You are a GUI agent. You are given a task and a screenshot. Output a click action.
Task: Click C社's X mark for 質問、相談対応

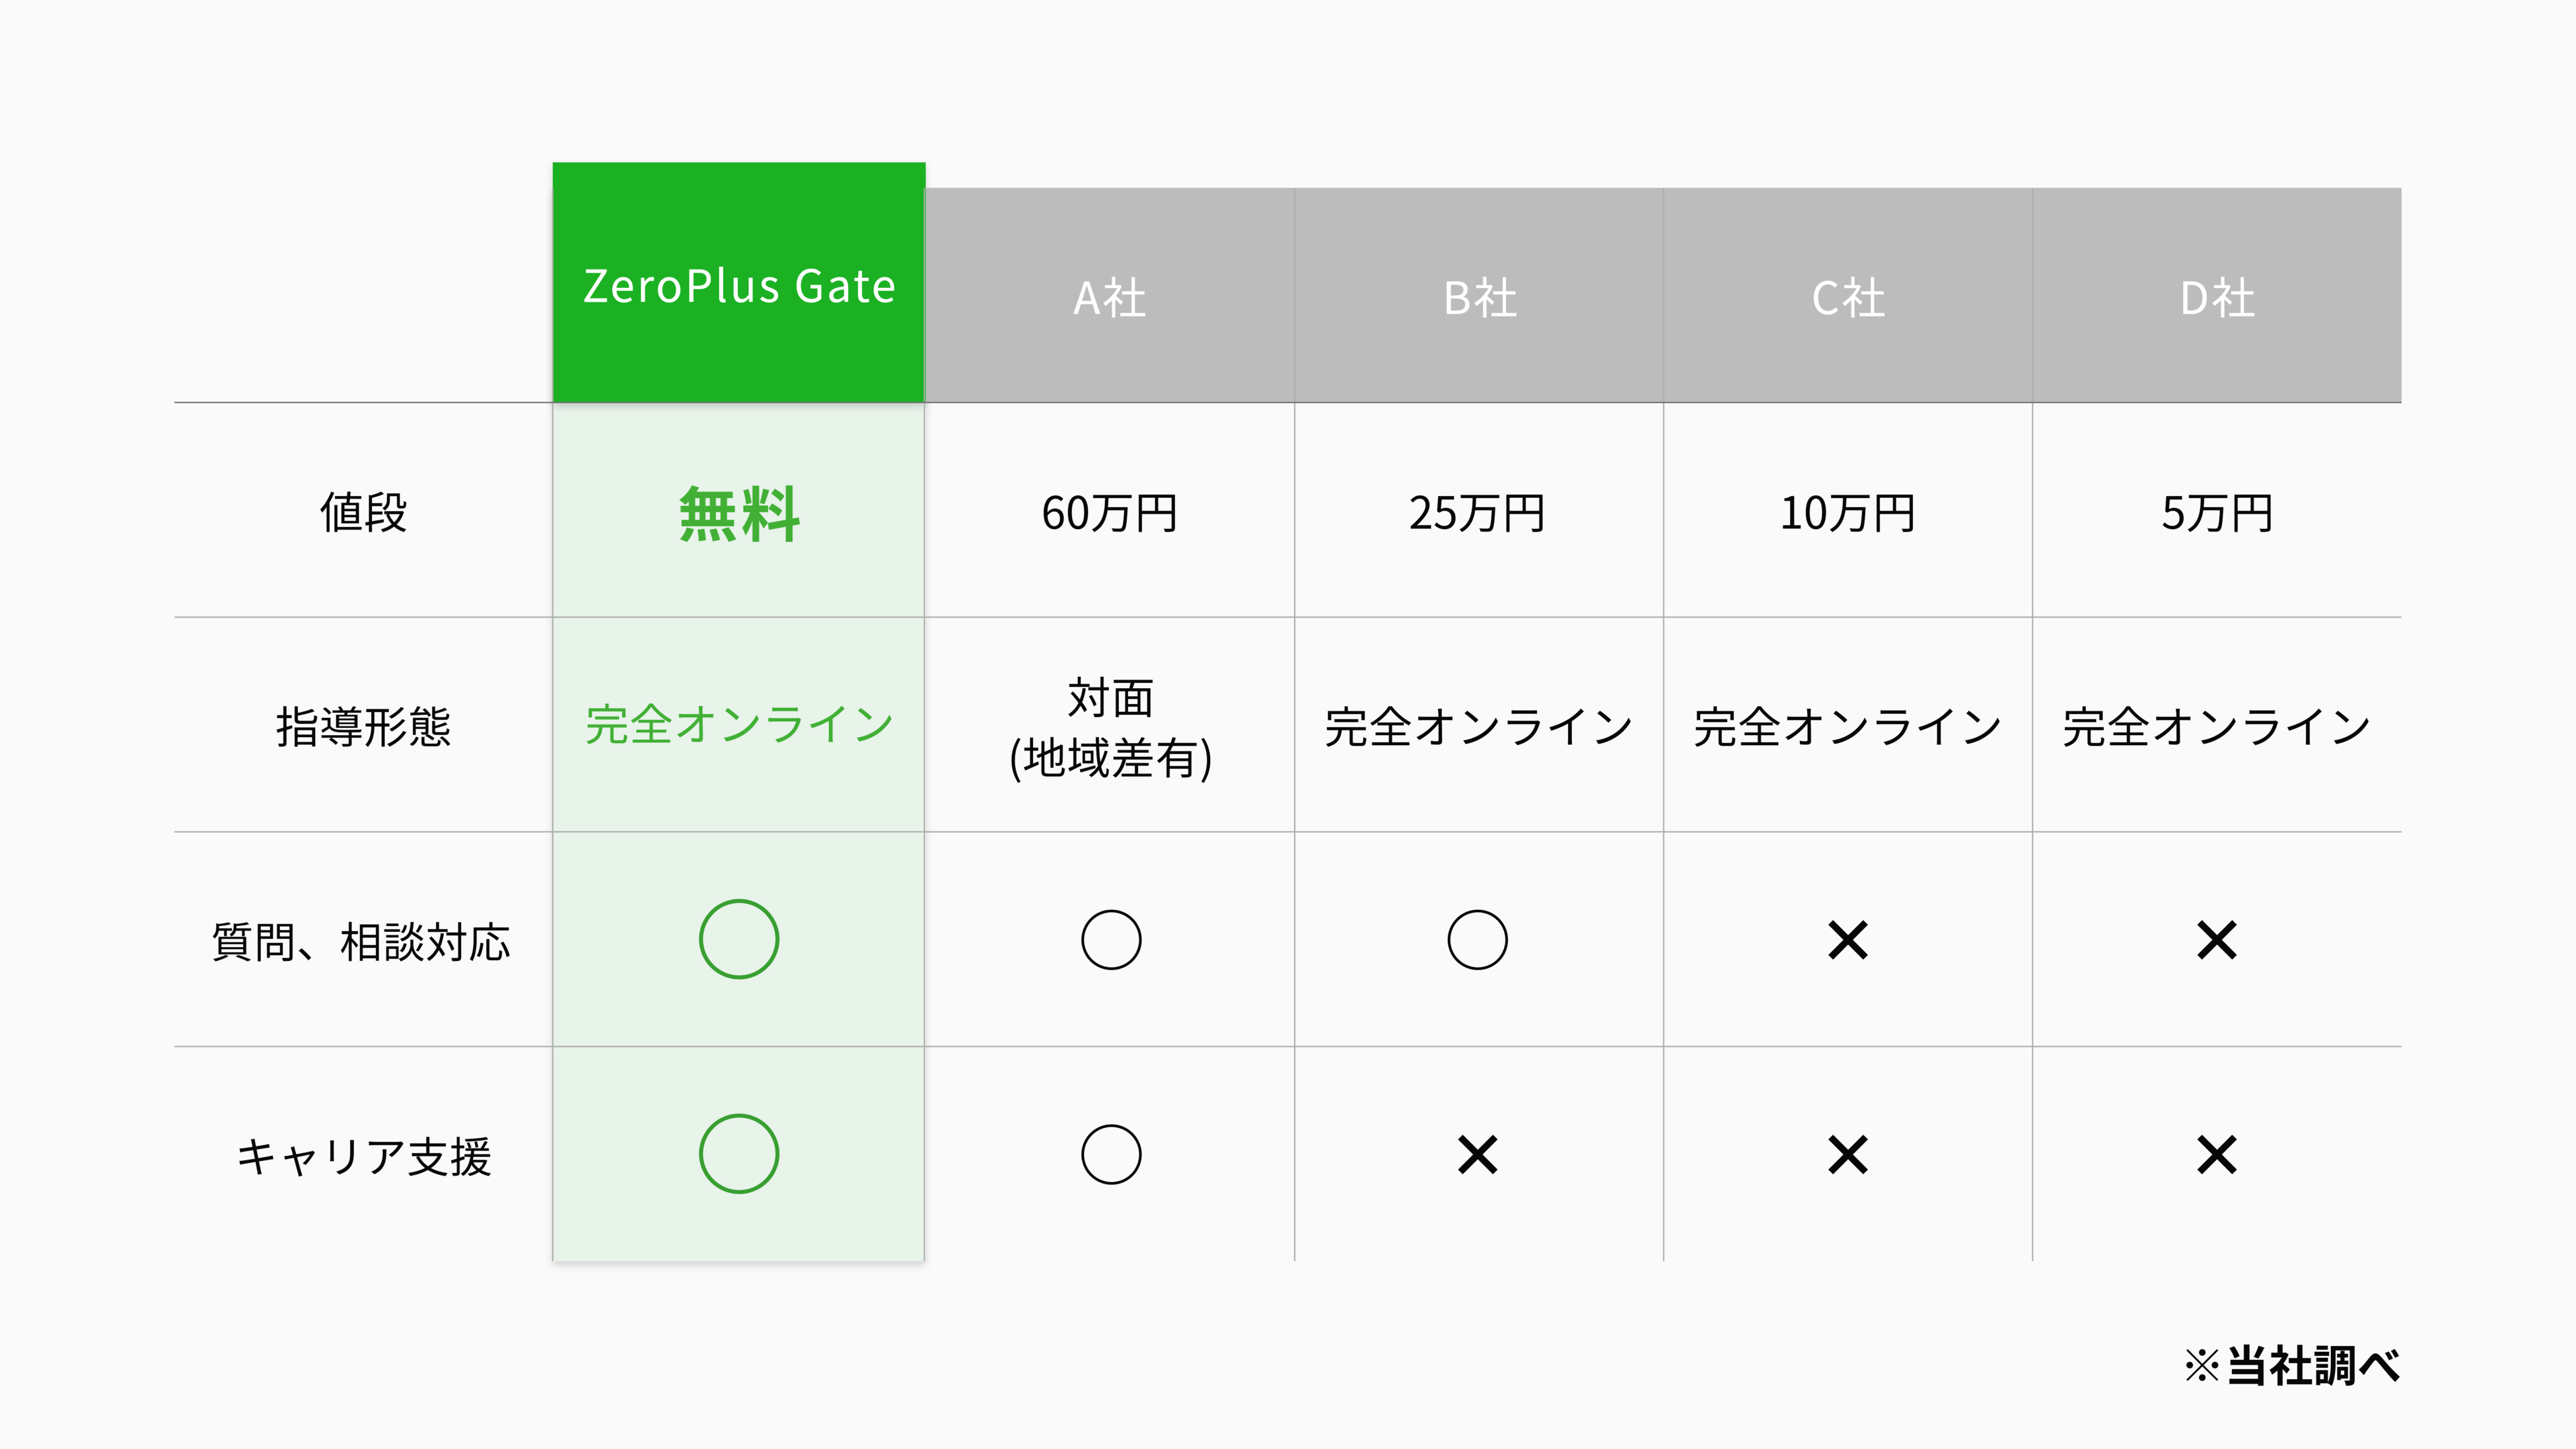1847,940
